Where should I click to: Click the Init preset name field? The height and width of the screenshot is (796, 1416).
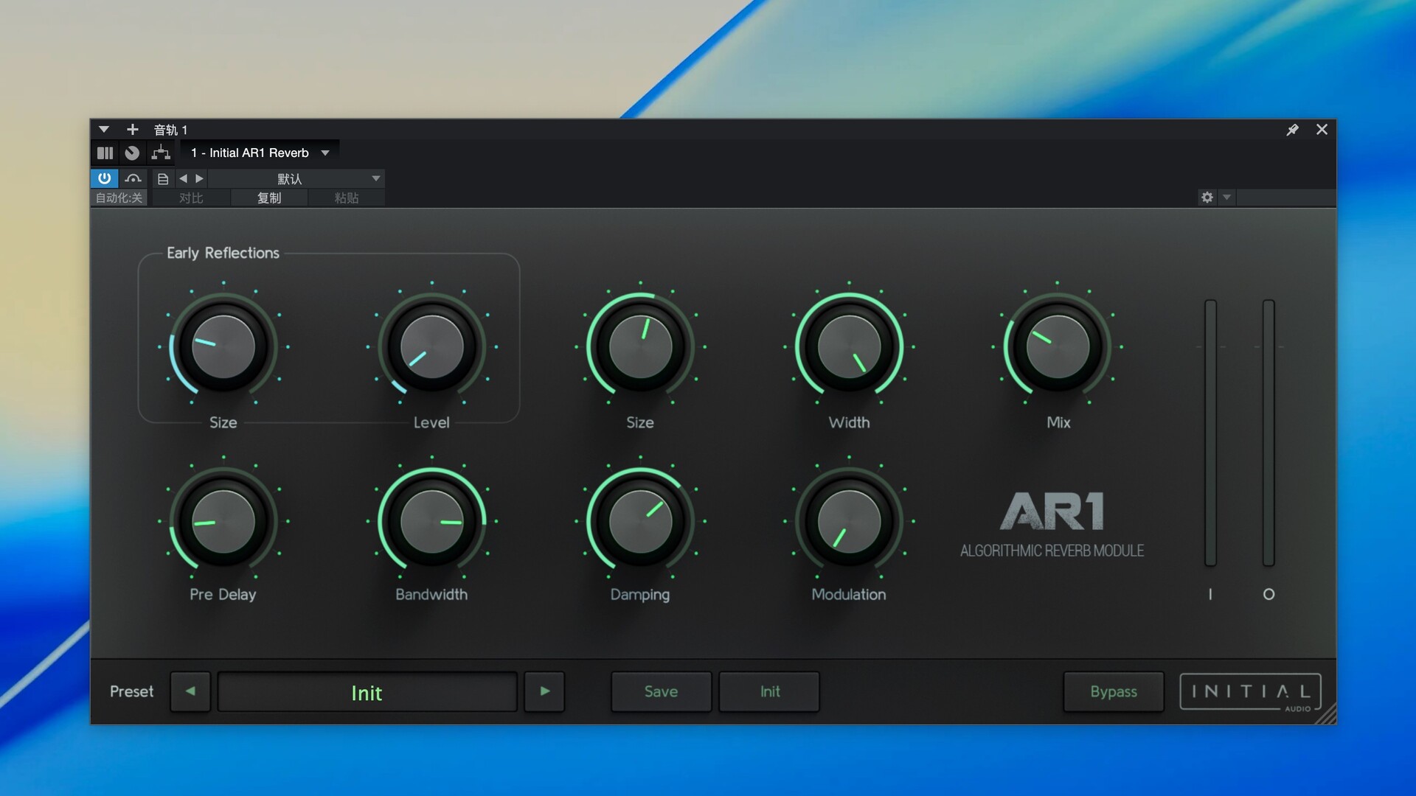(367, 691)
